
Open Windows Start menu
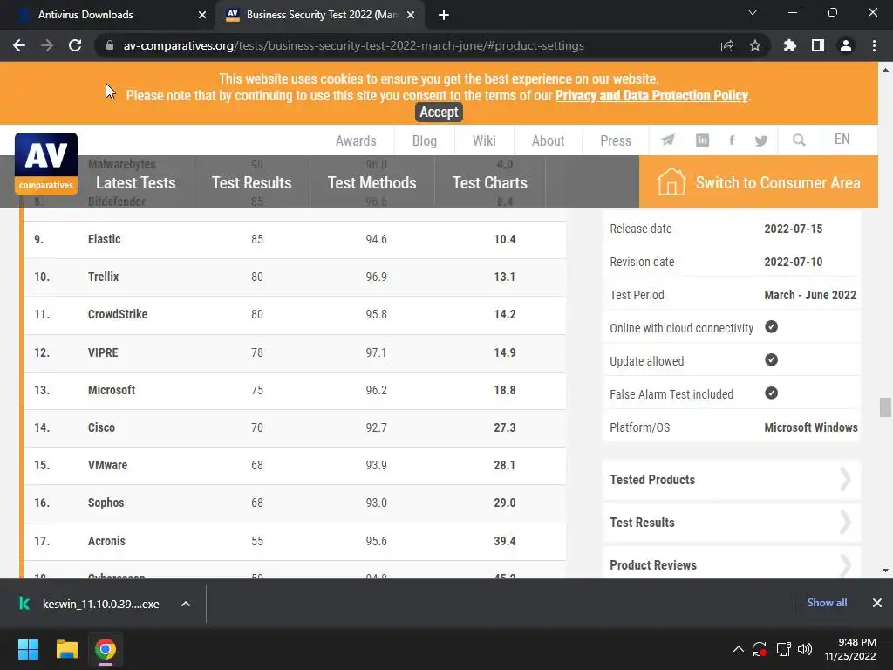click(x=28, y=649)
